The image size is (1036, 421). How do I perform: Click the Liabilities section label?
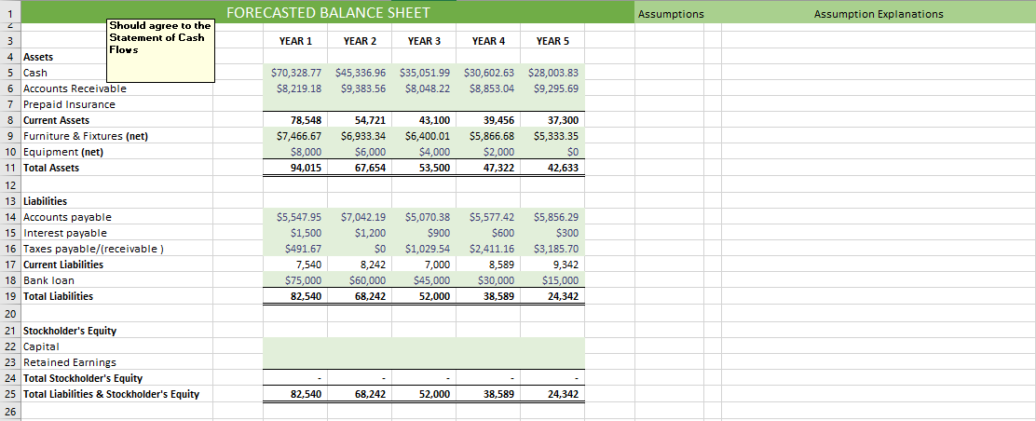pos(45,201)
